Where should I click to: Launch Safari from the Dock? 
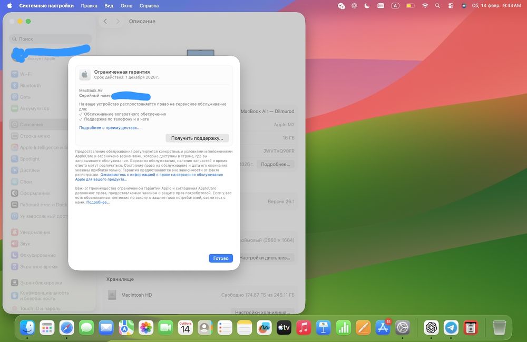pyautogui.click(x=67, y=327)
